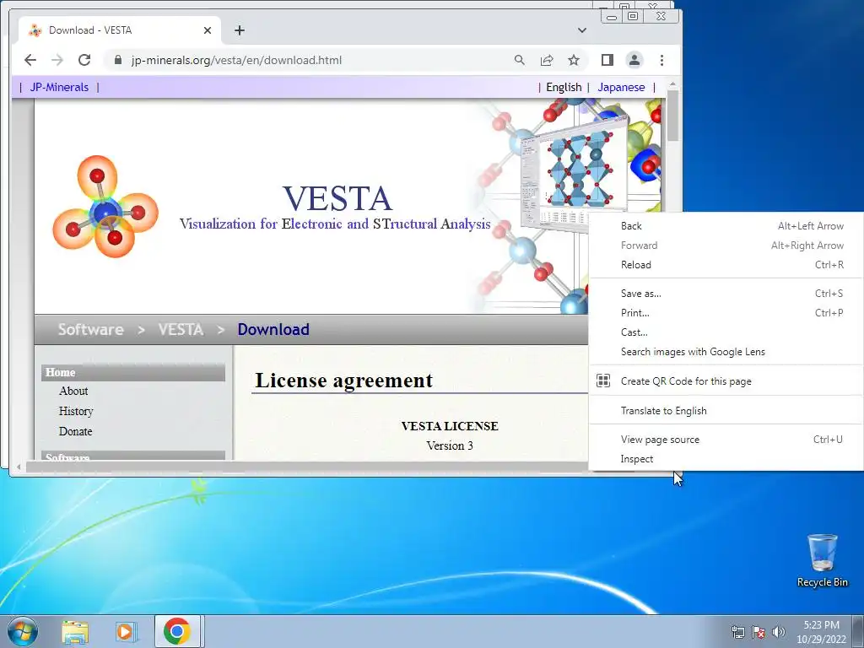Click the Software breadcrumb
864x648 pixels.
click(91, 330)
